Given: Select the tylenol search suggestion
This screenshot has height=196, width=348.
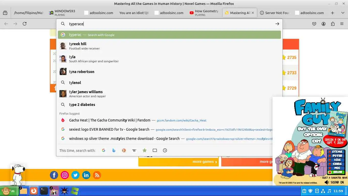Looking at the screenshot, I should click(x=169, y=82).
